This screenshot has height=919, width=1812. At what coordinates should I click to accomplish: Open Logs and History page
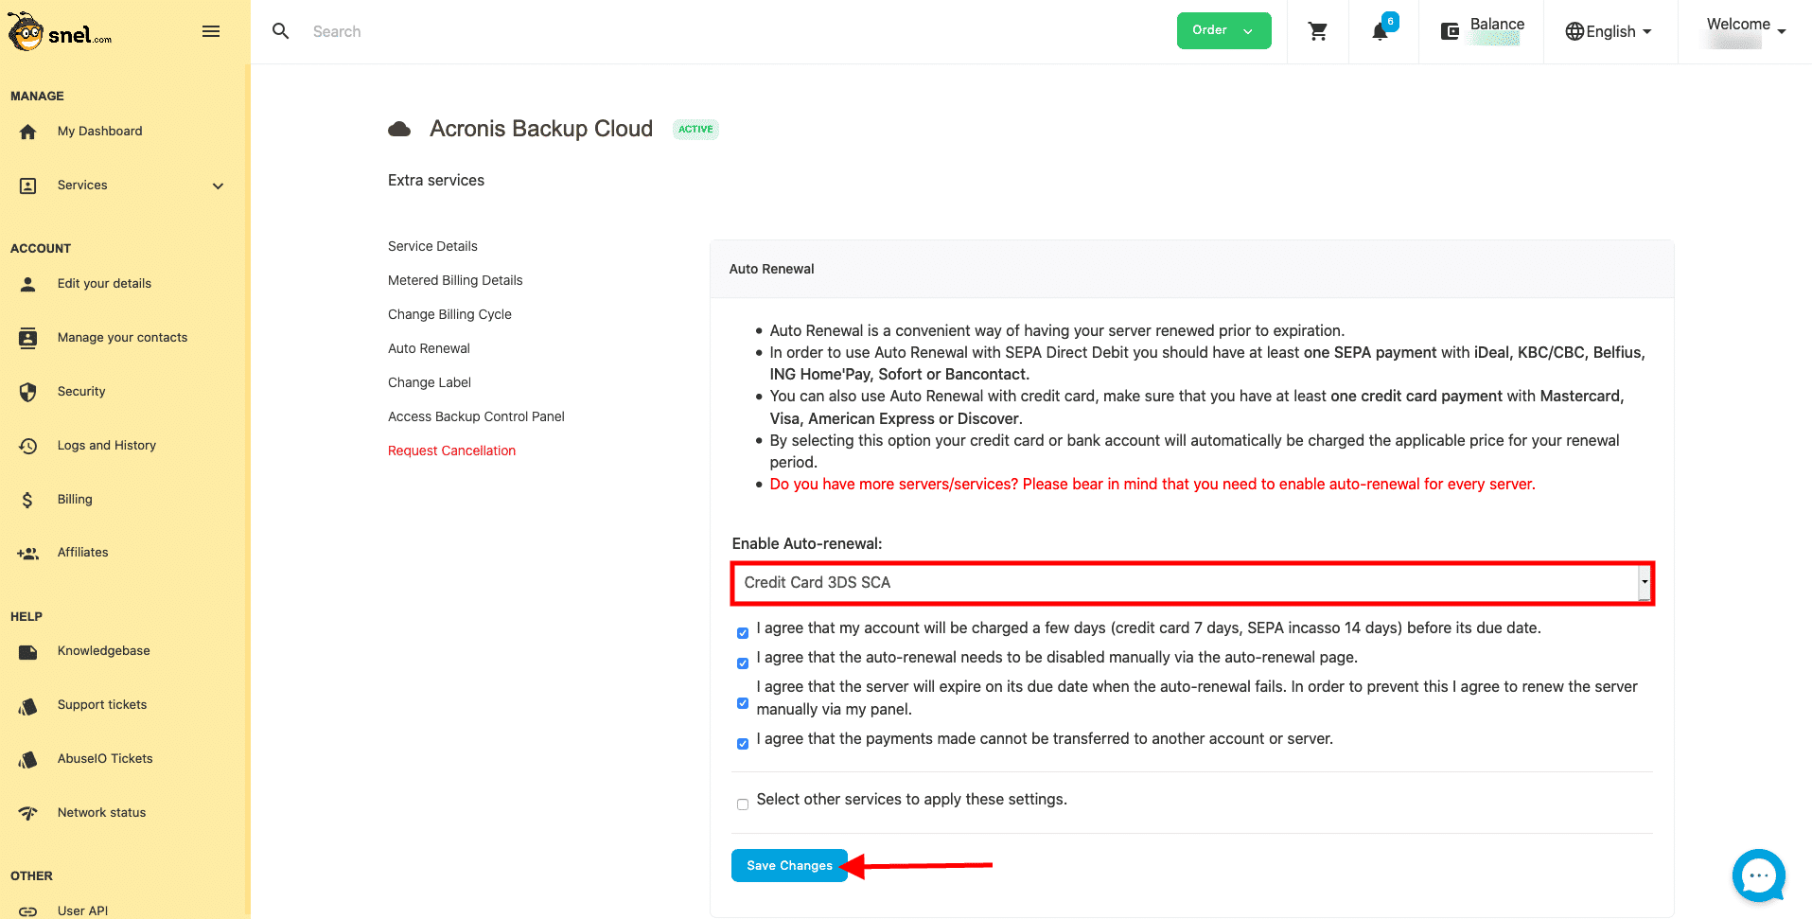click(107, 446)
